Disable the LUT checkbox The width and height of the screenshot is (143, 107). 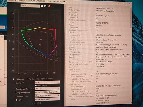tap(16, 100)
